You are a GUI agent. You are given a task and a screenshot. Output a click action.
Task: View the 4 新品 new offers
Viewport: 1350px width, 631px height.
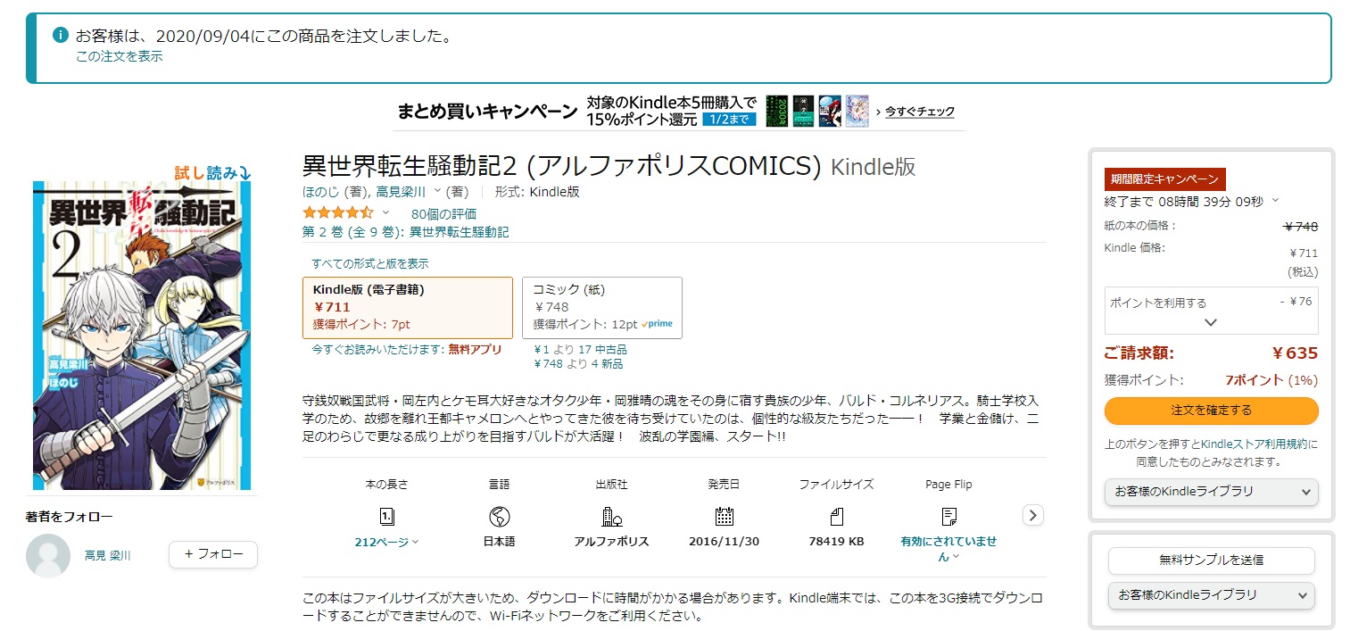pyautogui.click(x=606, y=363)
